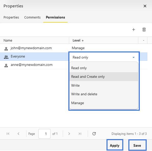152x151 pixels.
Task: Collapse the level dropdown arrow for Everyone
Action: click(133, 58)
